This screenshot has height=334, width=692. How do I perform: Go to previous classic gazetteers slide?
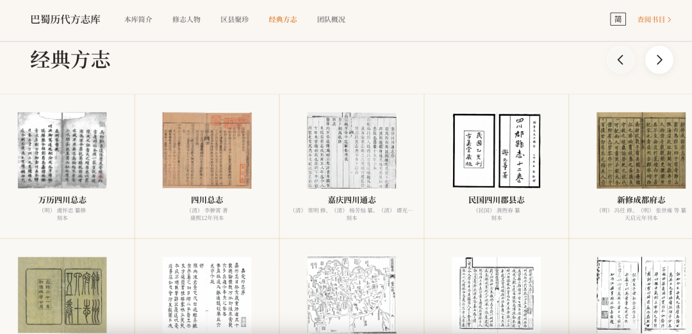coord(620,60)
